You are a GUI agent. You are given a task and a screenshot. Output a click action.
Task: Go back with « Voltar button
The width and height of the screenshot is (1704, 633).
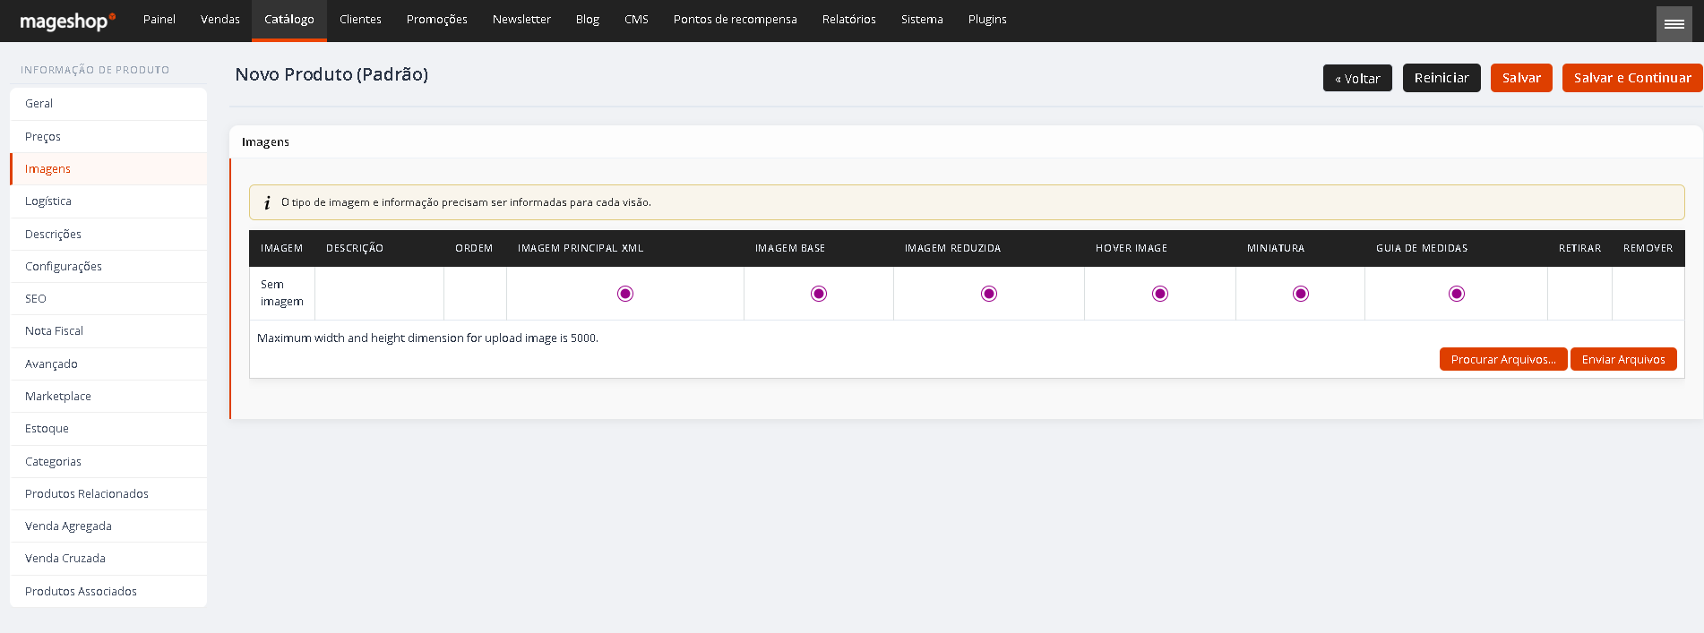coord(1357,78)
